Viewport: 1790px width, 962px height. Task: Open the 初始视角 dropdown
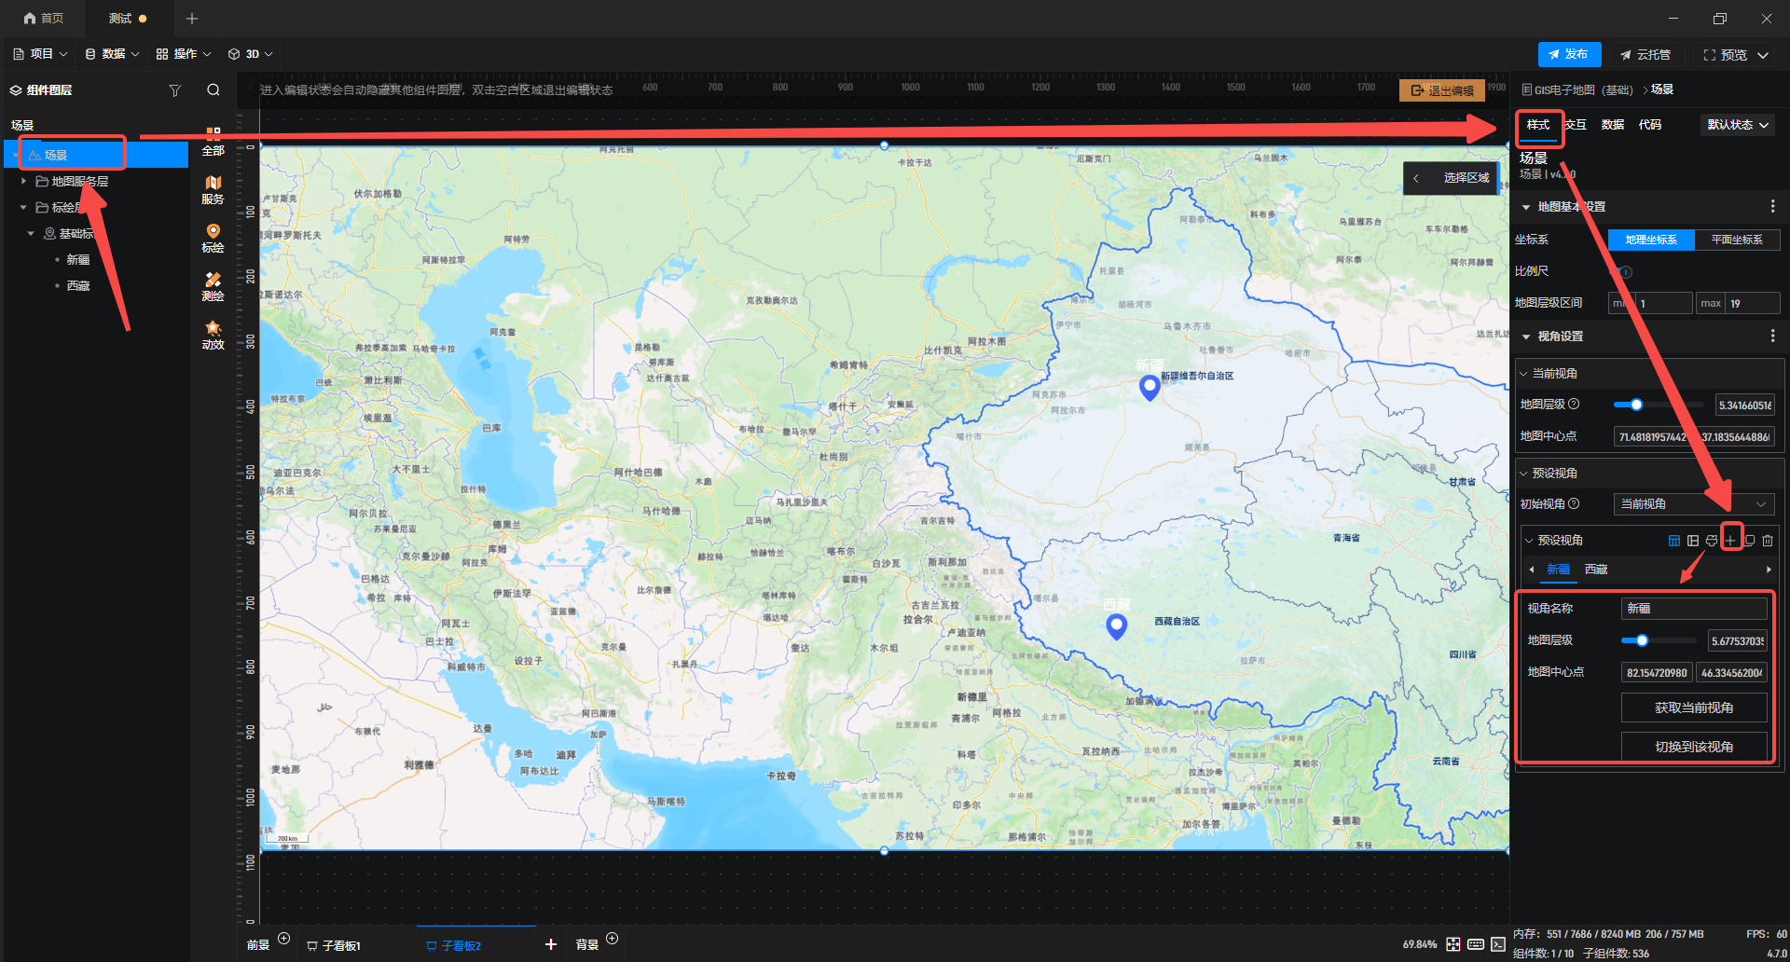[x=1693, y=504]
